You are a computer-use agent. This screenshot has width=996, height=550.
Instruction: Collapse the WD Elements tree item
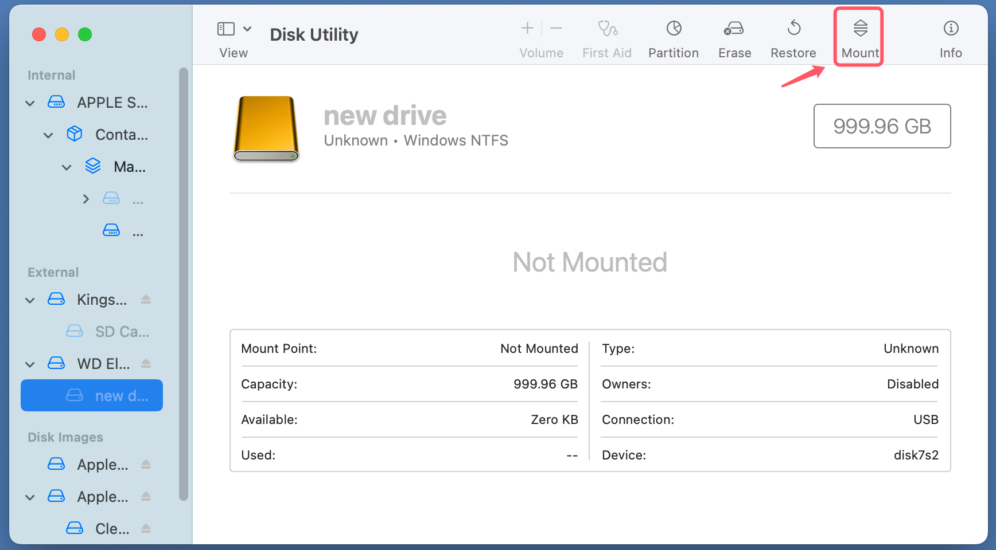(x=29, y=364)
